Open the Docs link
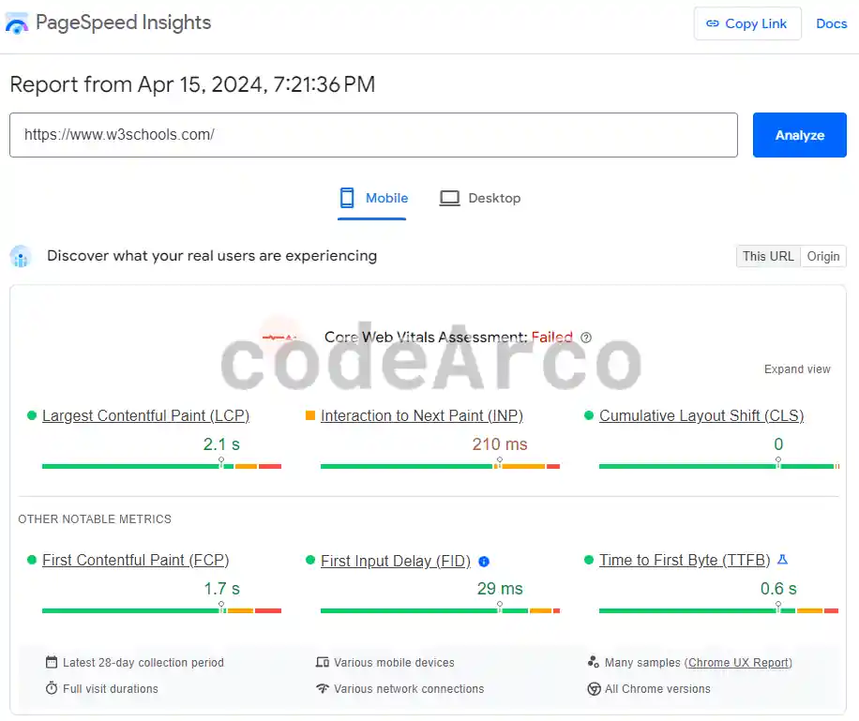Image resolution: width=859 pixels, height=721 pixels. pos(831,23)
